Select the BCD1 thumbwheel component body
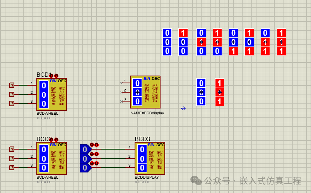 (x=52, y=95)
